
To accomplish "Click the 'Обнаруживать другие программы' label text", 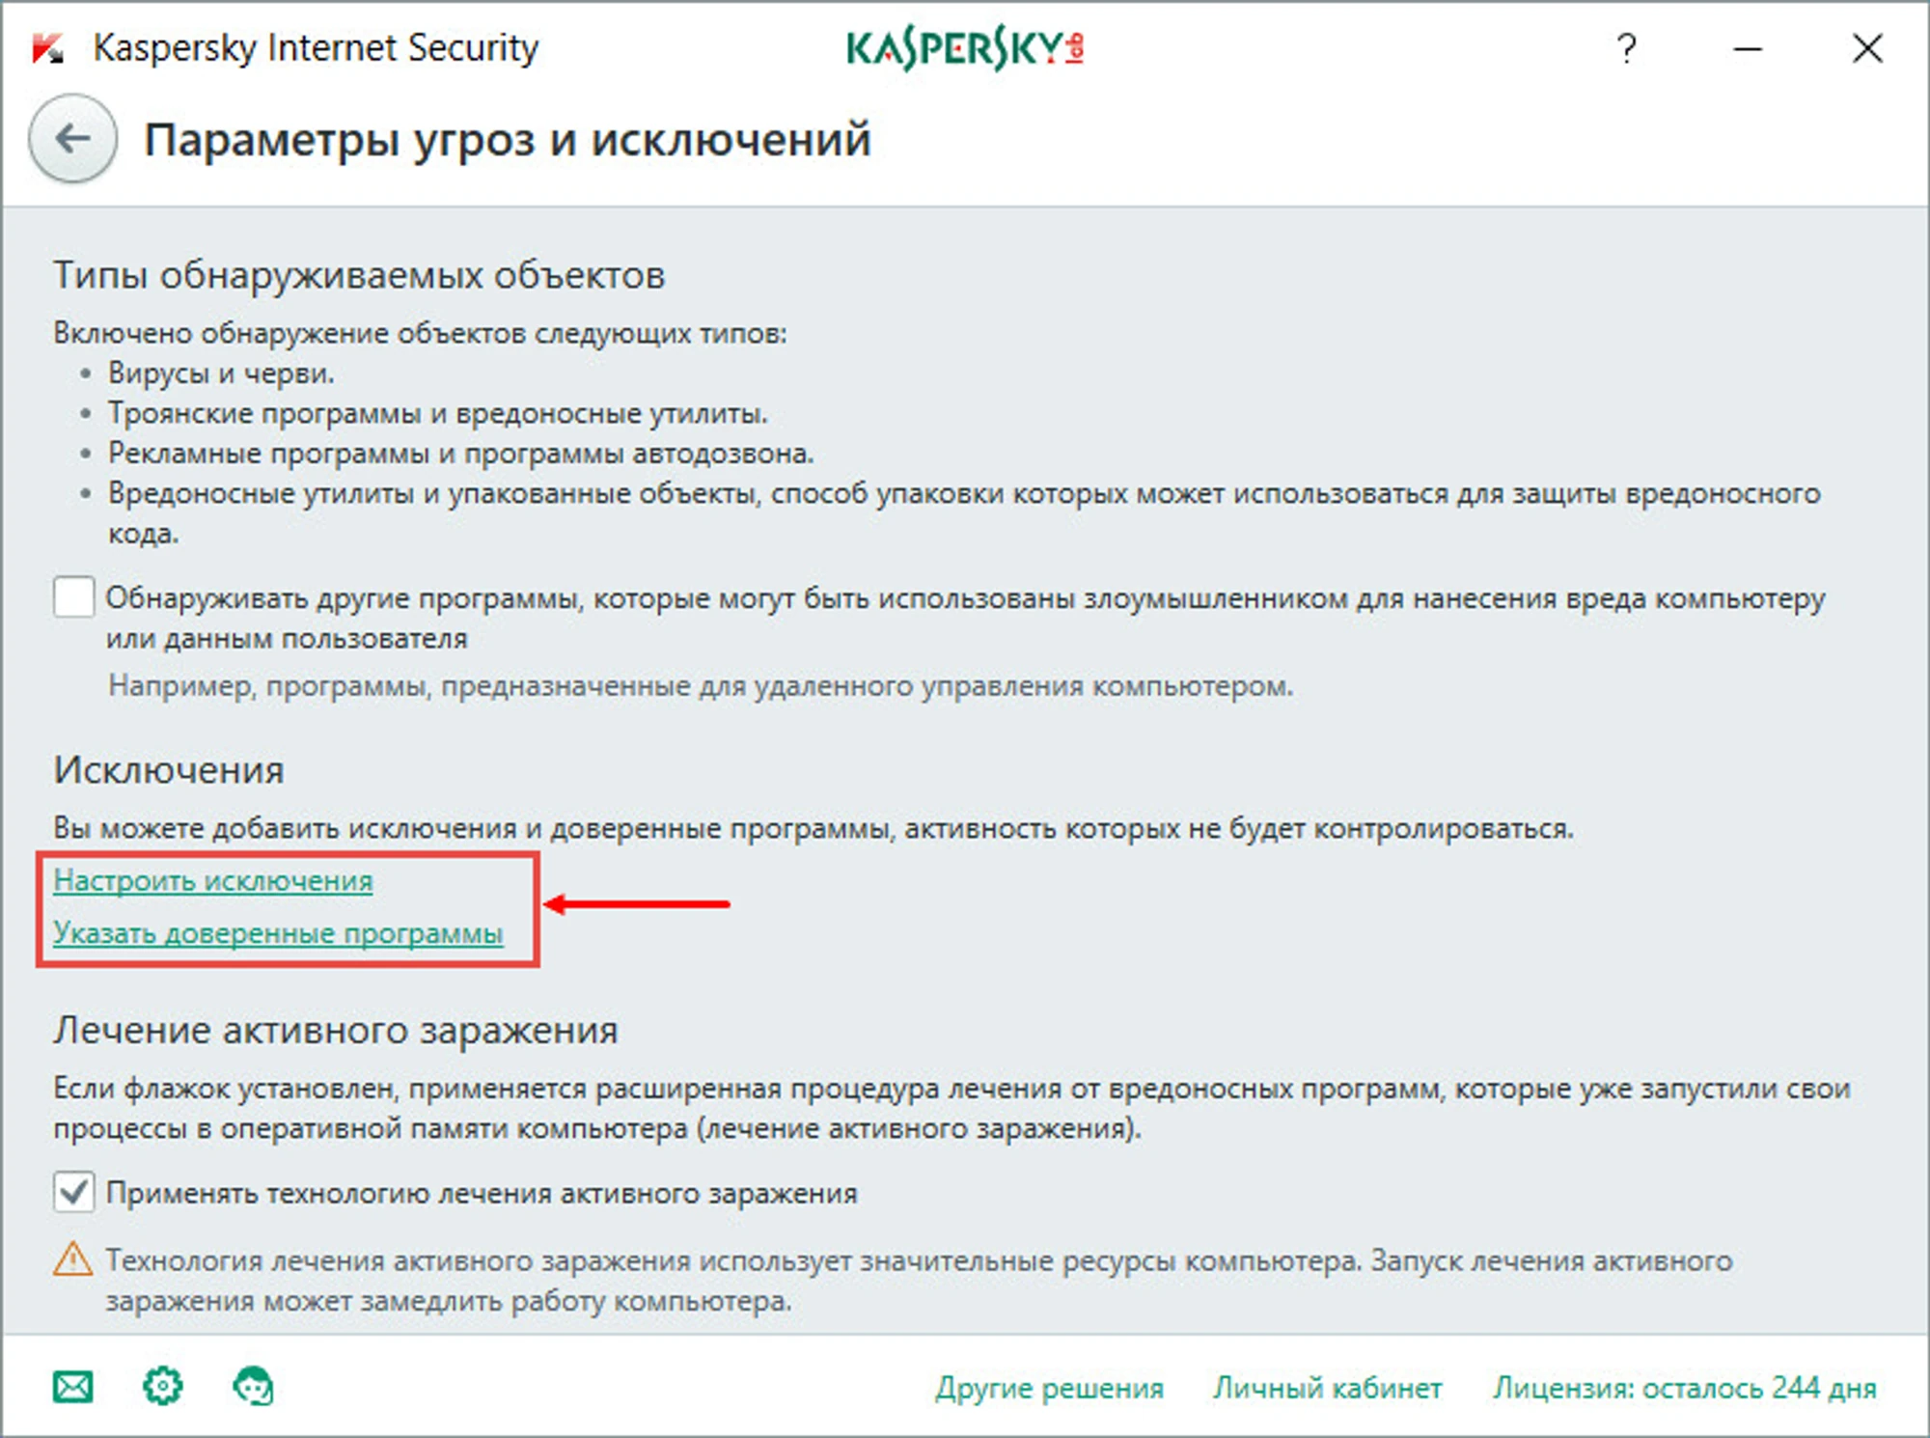I will (965, 599).
